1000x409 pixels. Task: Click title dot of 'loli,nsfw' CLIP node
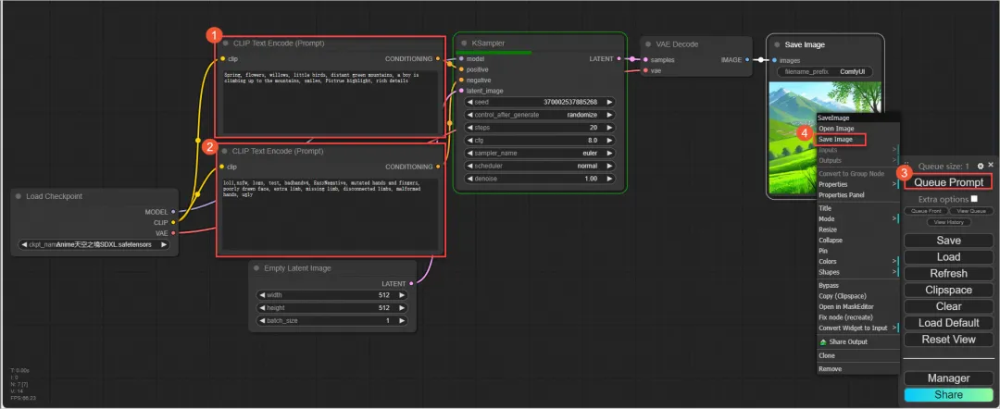point(225,152)
